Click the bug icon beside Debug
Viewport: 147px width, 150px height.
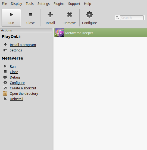5,77
